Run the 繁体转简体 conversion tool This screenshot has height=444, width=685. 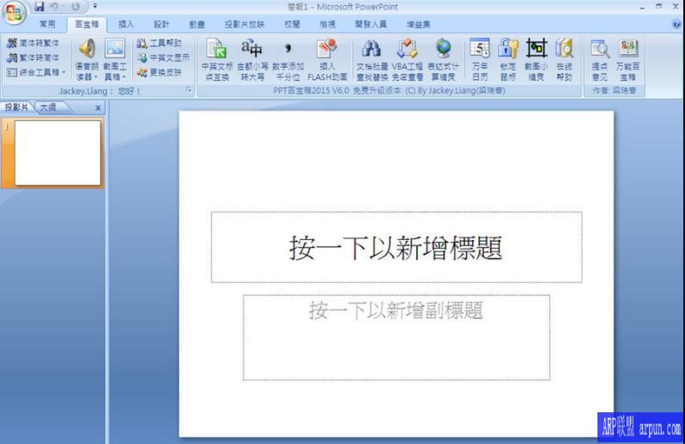pos(33,57)
